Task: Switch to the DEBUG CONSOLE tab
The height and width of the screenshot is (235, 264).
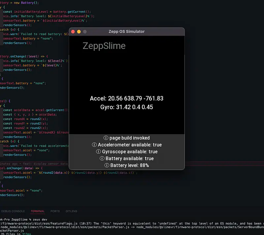Action: 13,211
